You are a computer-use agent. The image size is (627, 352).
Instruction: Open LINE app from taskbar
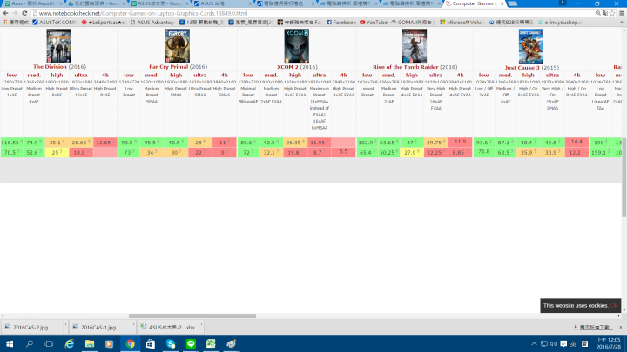point(191,343)
